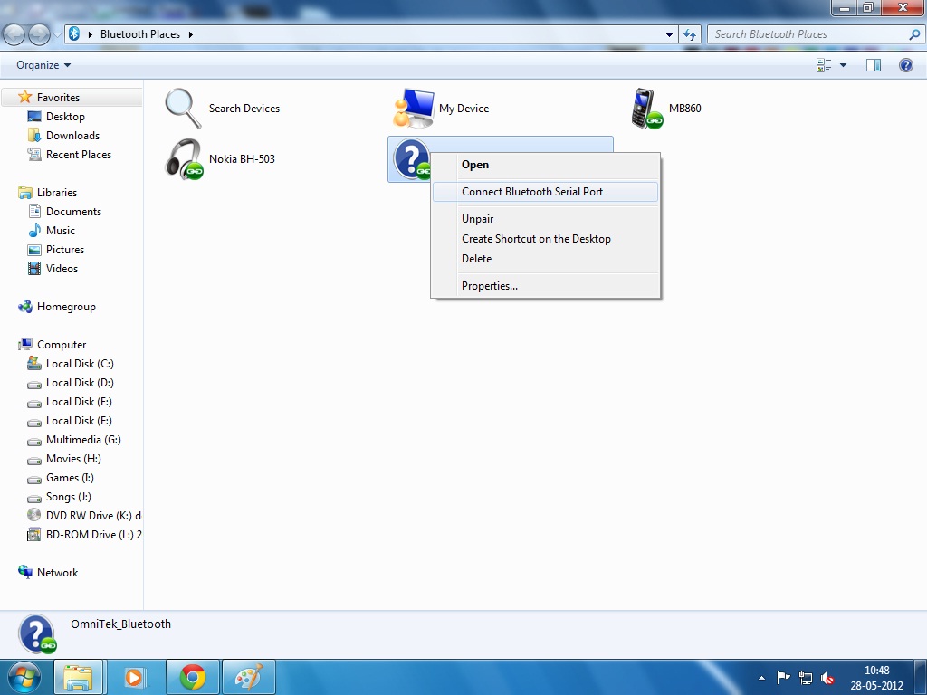Viewport: 927px width, 695px height.
Task: Open help with the blue question icon
Action: tap(905, 65)
